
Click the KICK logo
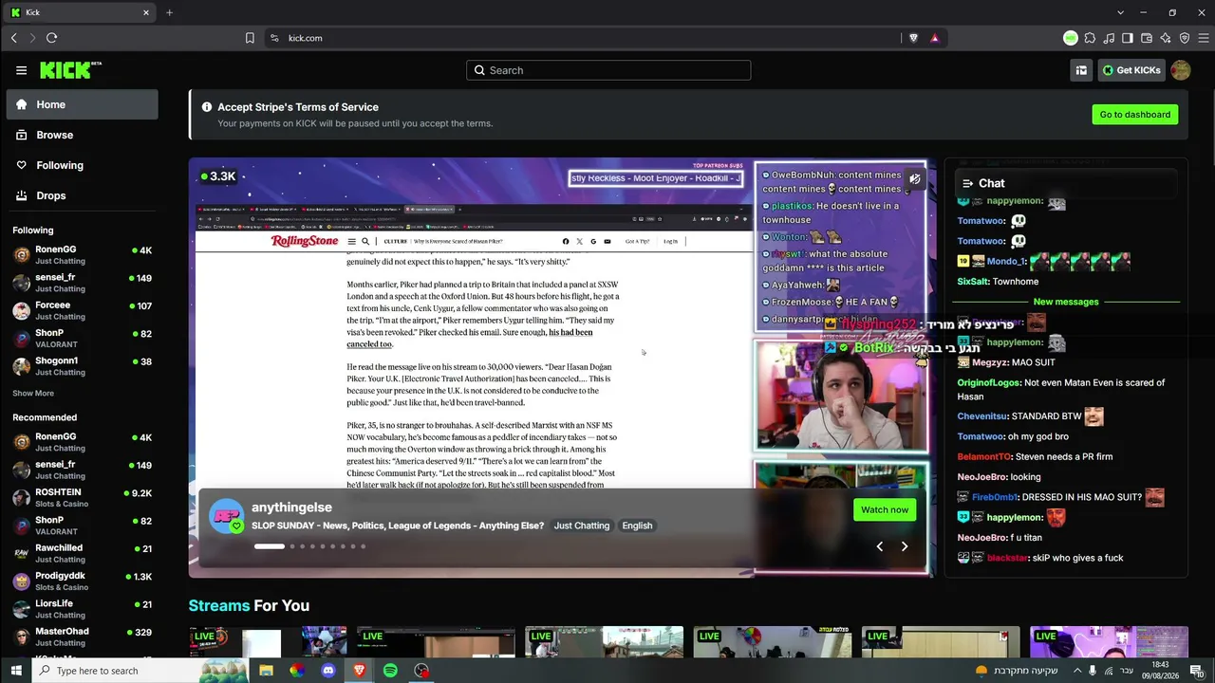(x=70, y=70)
